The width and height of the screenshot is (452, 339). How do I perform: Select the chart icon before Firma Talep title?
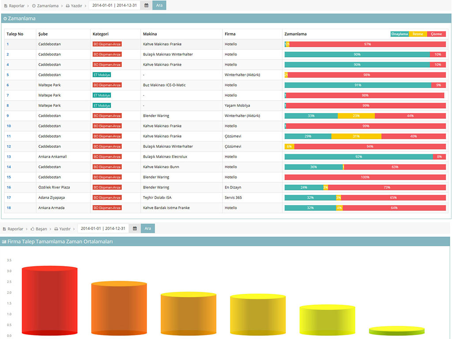coord(4,241)
